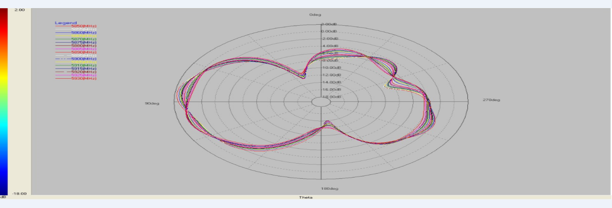Select the 5900(MHz) legend entry
This screenshot has width=612, height=208.
click(76, 59)
